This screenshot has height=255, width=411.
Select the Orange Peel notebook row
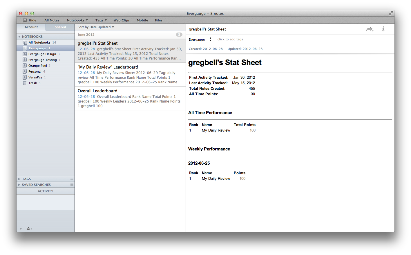click(x=46, y=66)
